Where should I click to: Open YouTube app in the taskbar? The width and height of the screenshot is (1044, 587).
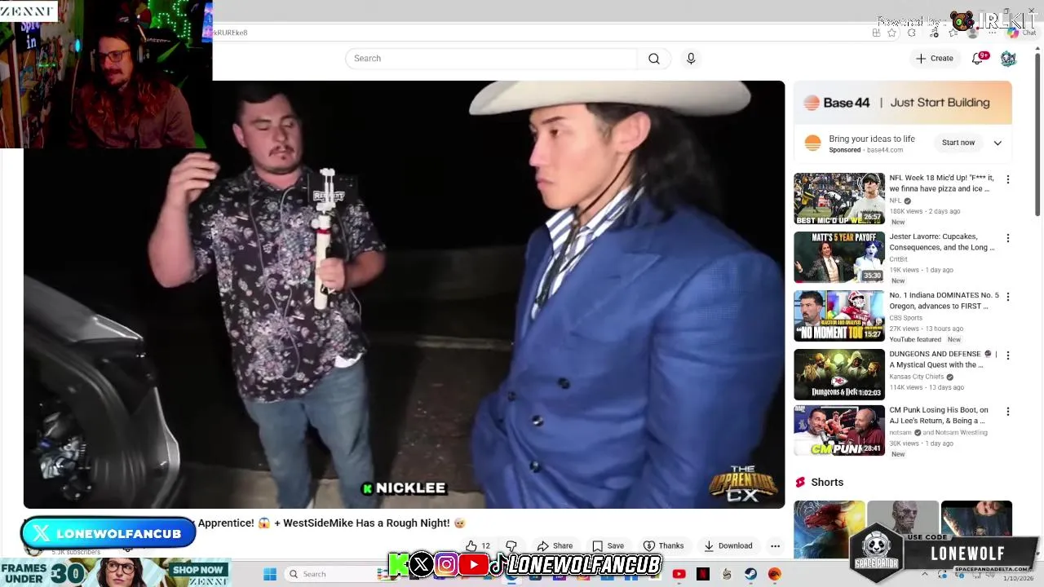tap(679, 574)
